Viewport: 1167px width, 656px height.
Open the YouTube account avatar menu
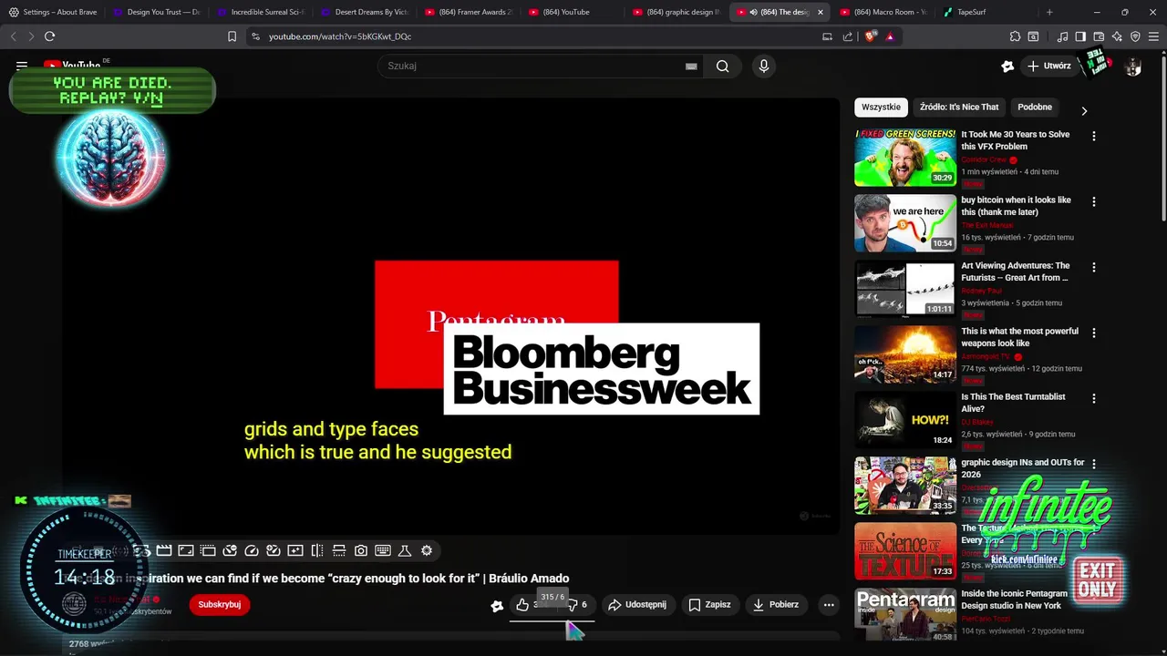click(1133, 67)
